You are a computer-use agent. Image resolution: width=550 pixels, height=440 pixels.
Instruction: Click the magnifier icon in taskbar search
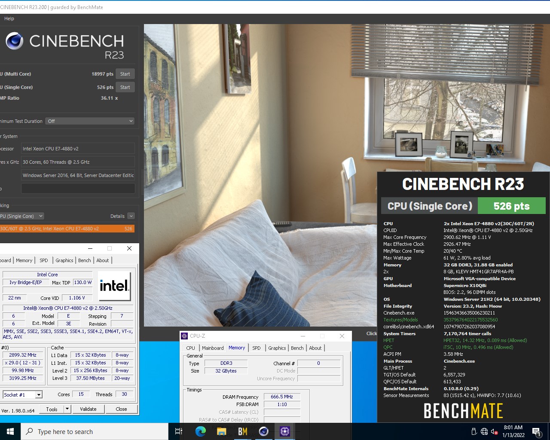(30, 431)
